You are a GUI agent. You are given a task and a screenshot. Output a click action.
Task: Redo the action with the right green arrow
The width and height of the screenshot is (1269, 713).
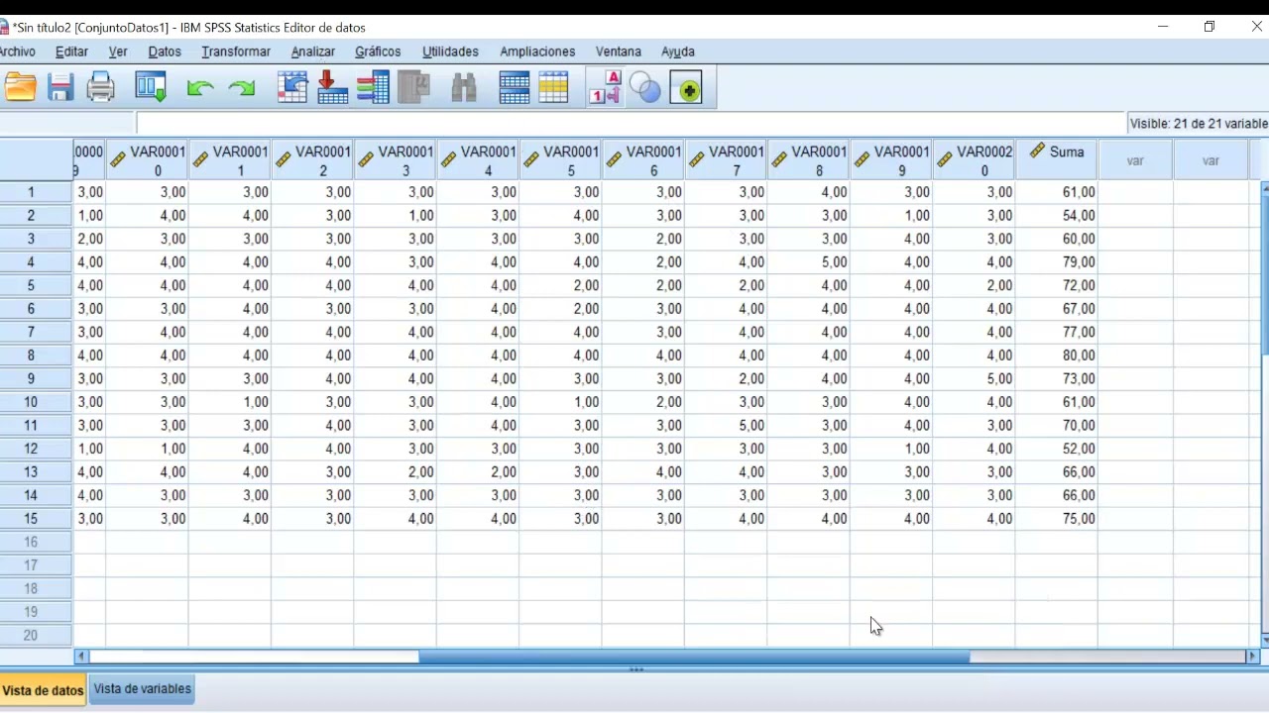(x=242, y=88)
